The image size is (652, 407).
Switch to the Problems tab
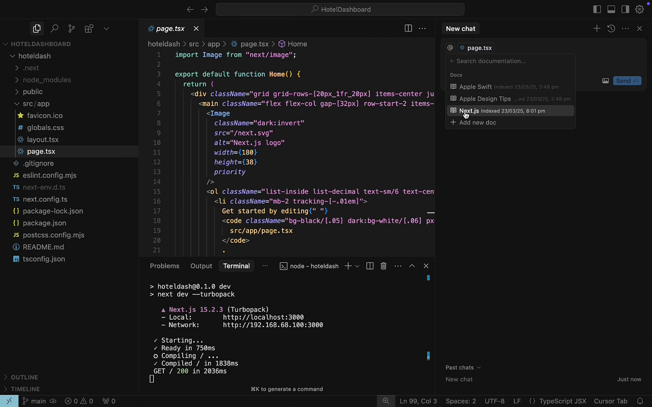pyautogui.click(x=164, y=266)
